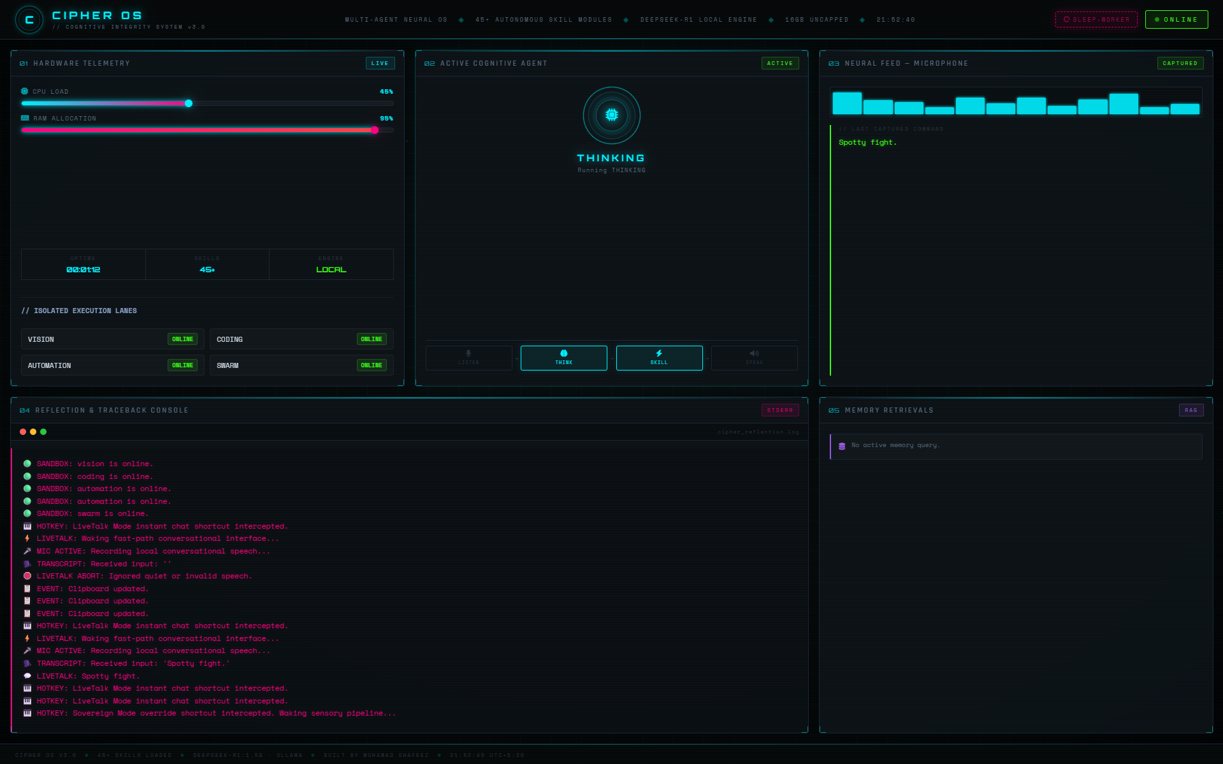
Task: Click 'BUILT BY MOHAMAD SHAFEEZ' in the footer
Action: pos(376,755)
